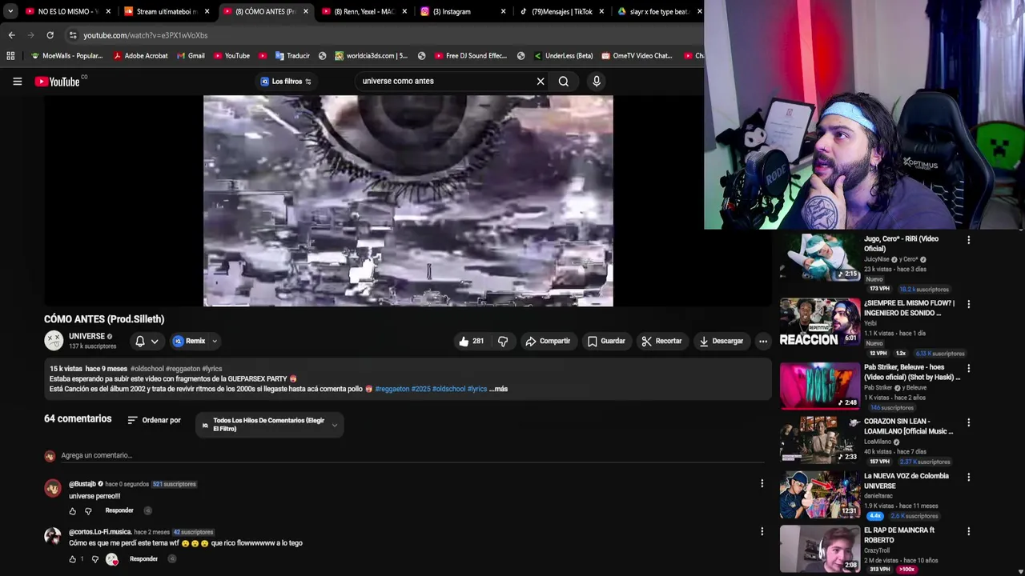The image size is (1025, 576).
Task: Switch to 'slayr x foe type beat' tab
Action: (660, 11)
